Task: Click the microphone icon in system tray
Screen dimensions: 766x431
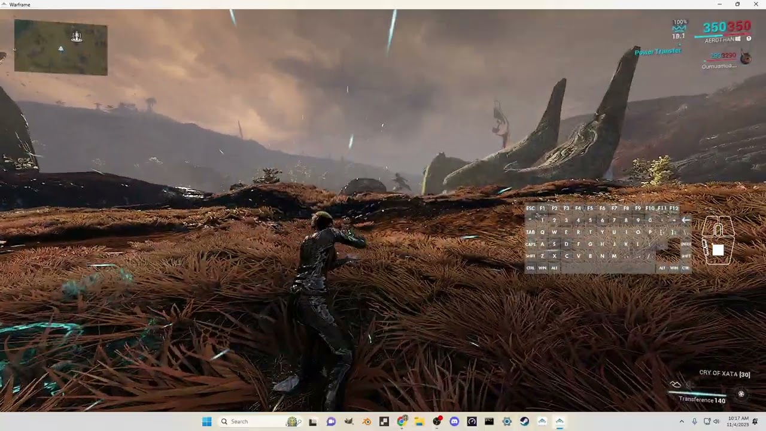Action: click(695, 421)
